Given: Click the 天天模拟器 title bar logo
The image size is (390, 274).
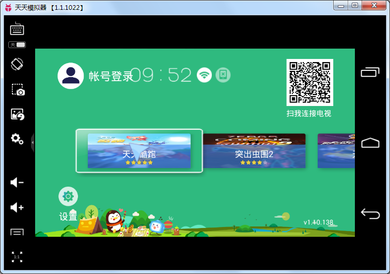Looking at the screenshot, I should point(8,7).
